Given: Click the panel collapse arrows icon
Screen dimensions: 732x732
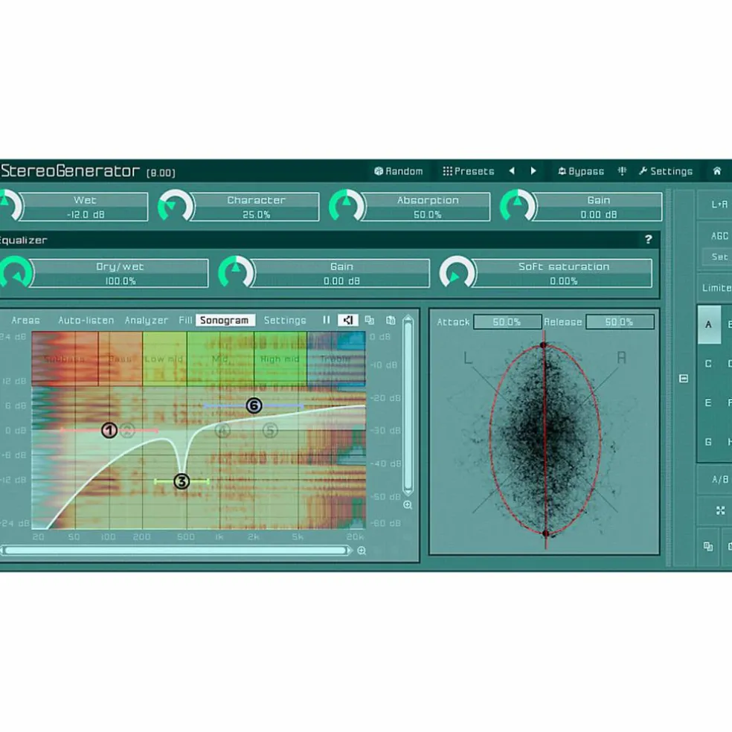Looking at the screenshot, I should point(684,378).
